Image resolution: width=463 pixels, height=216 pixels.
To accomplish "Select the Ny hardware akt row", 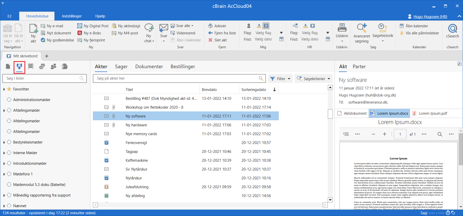I will pyautogui.click(x=186, y=125).
